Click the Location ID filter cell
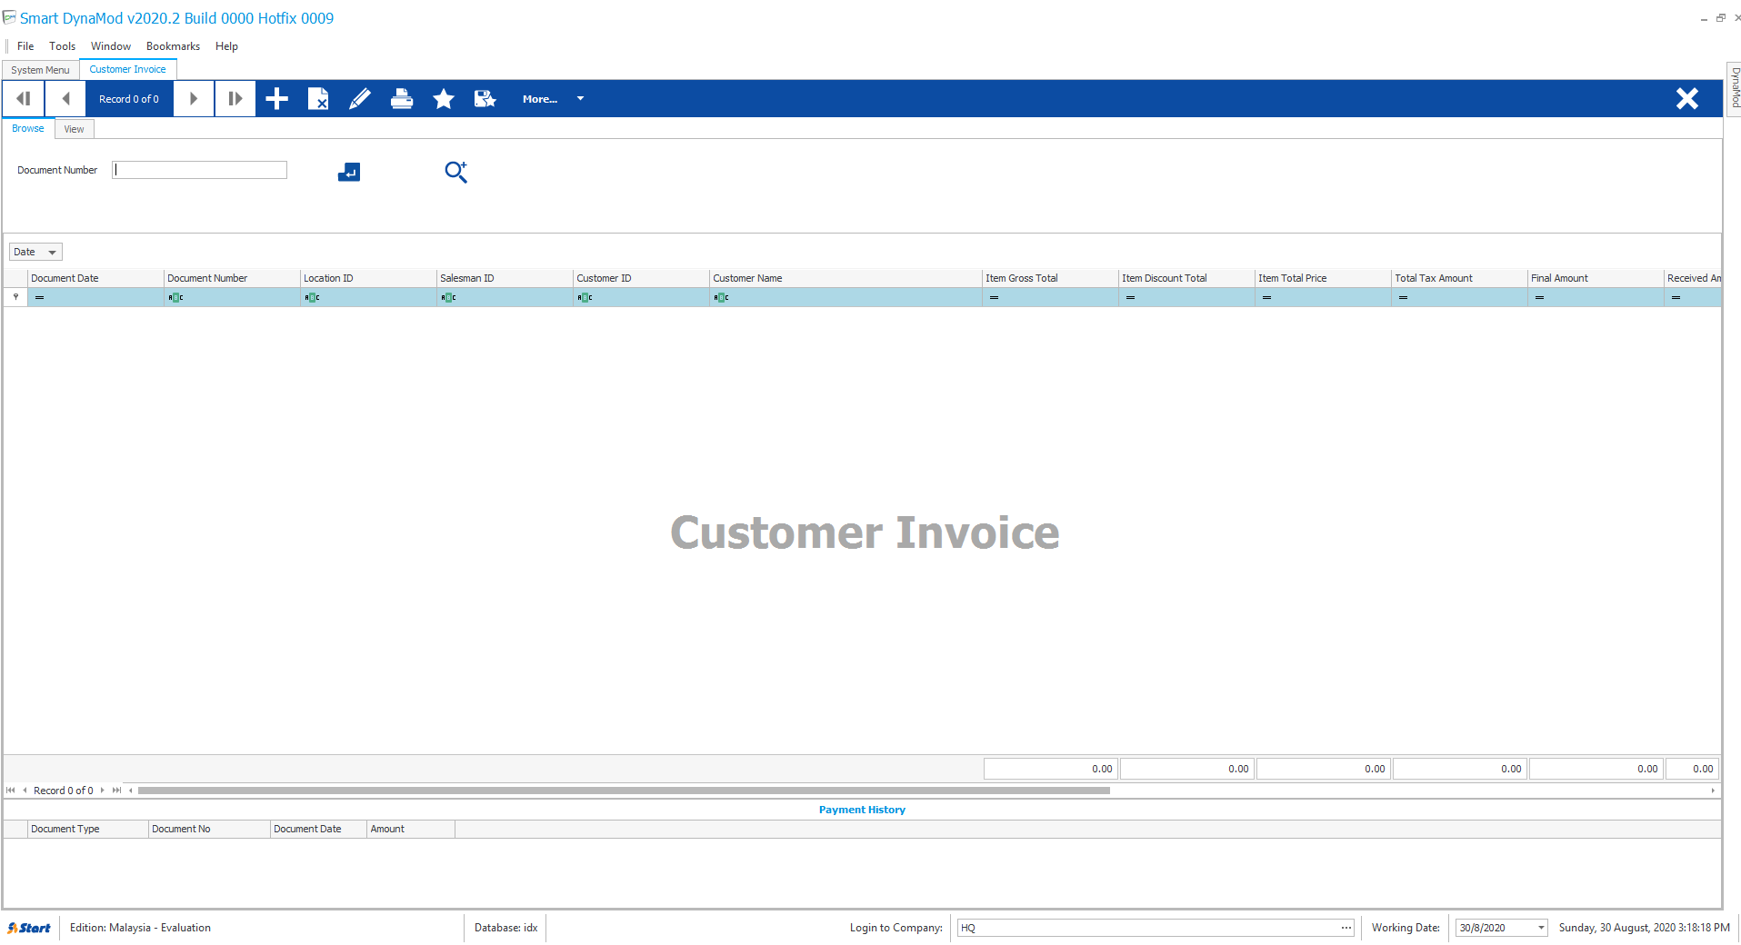Image resolution: width=1741 pixels, height=945 pixels. tap(368, 297)
